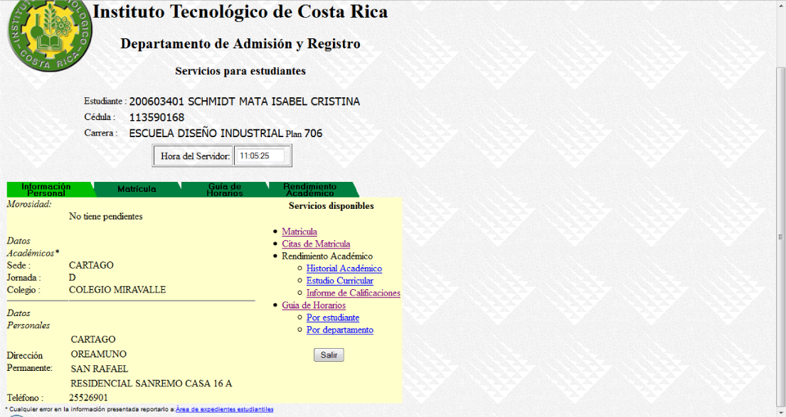Click the Plan number 706
The width and height of the screenshot is (786, 417).
pos(313,134)
